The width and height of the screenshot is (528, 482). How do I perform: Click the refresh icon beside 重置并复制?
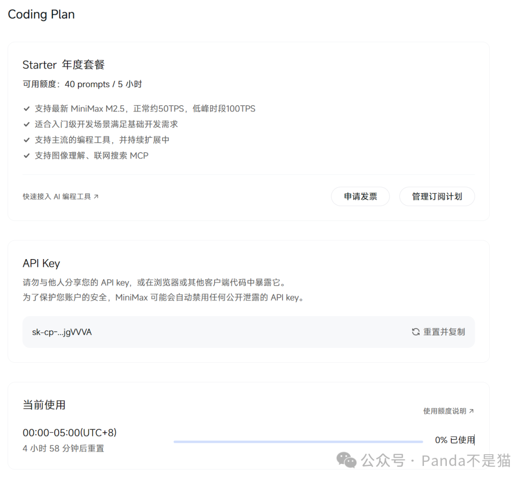coord(416,332)
